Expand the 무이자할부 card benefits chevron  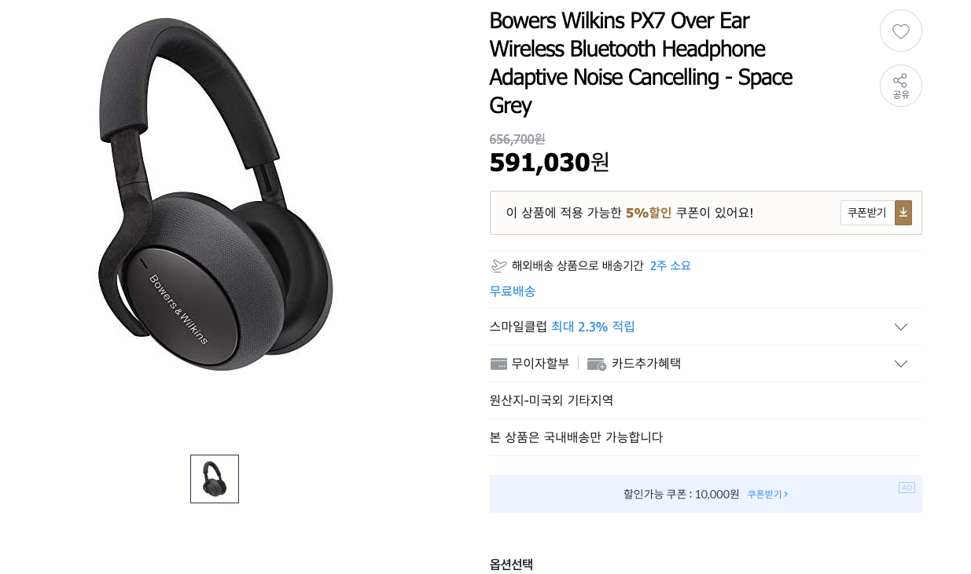(901, 364)
